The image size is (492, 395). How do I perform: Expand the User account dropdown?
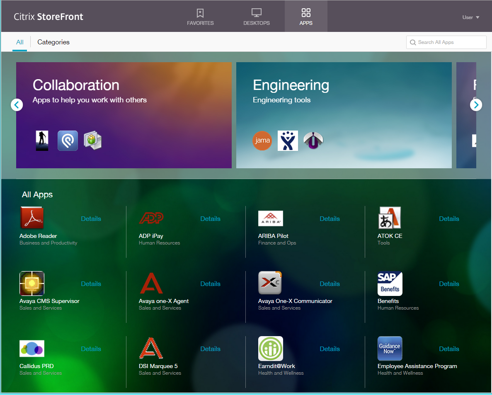click(x=471, y=17)
